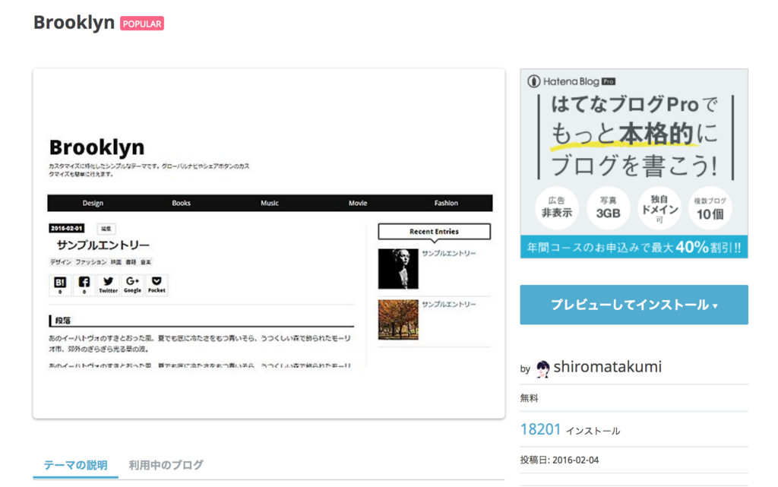Click the 広告非表示 feature badge

point(558,207)
